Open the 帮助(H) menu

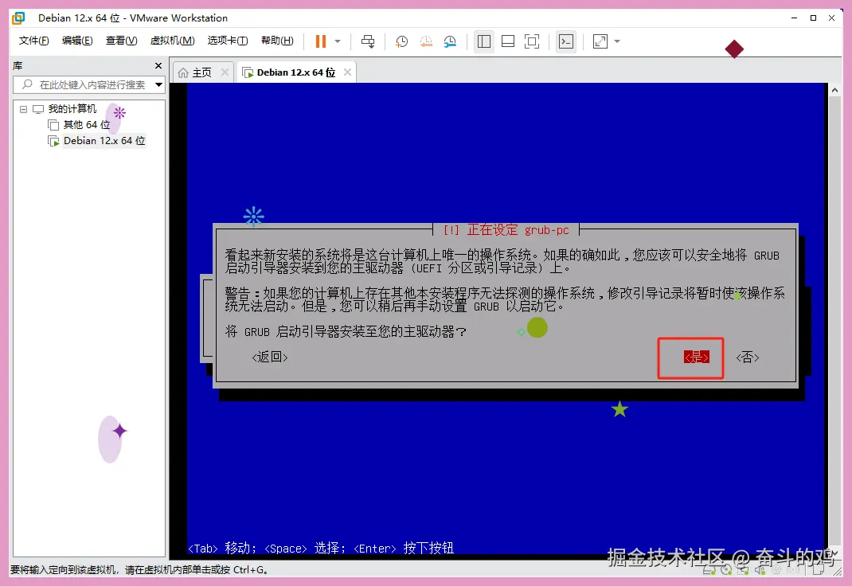(277, 41)
